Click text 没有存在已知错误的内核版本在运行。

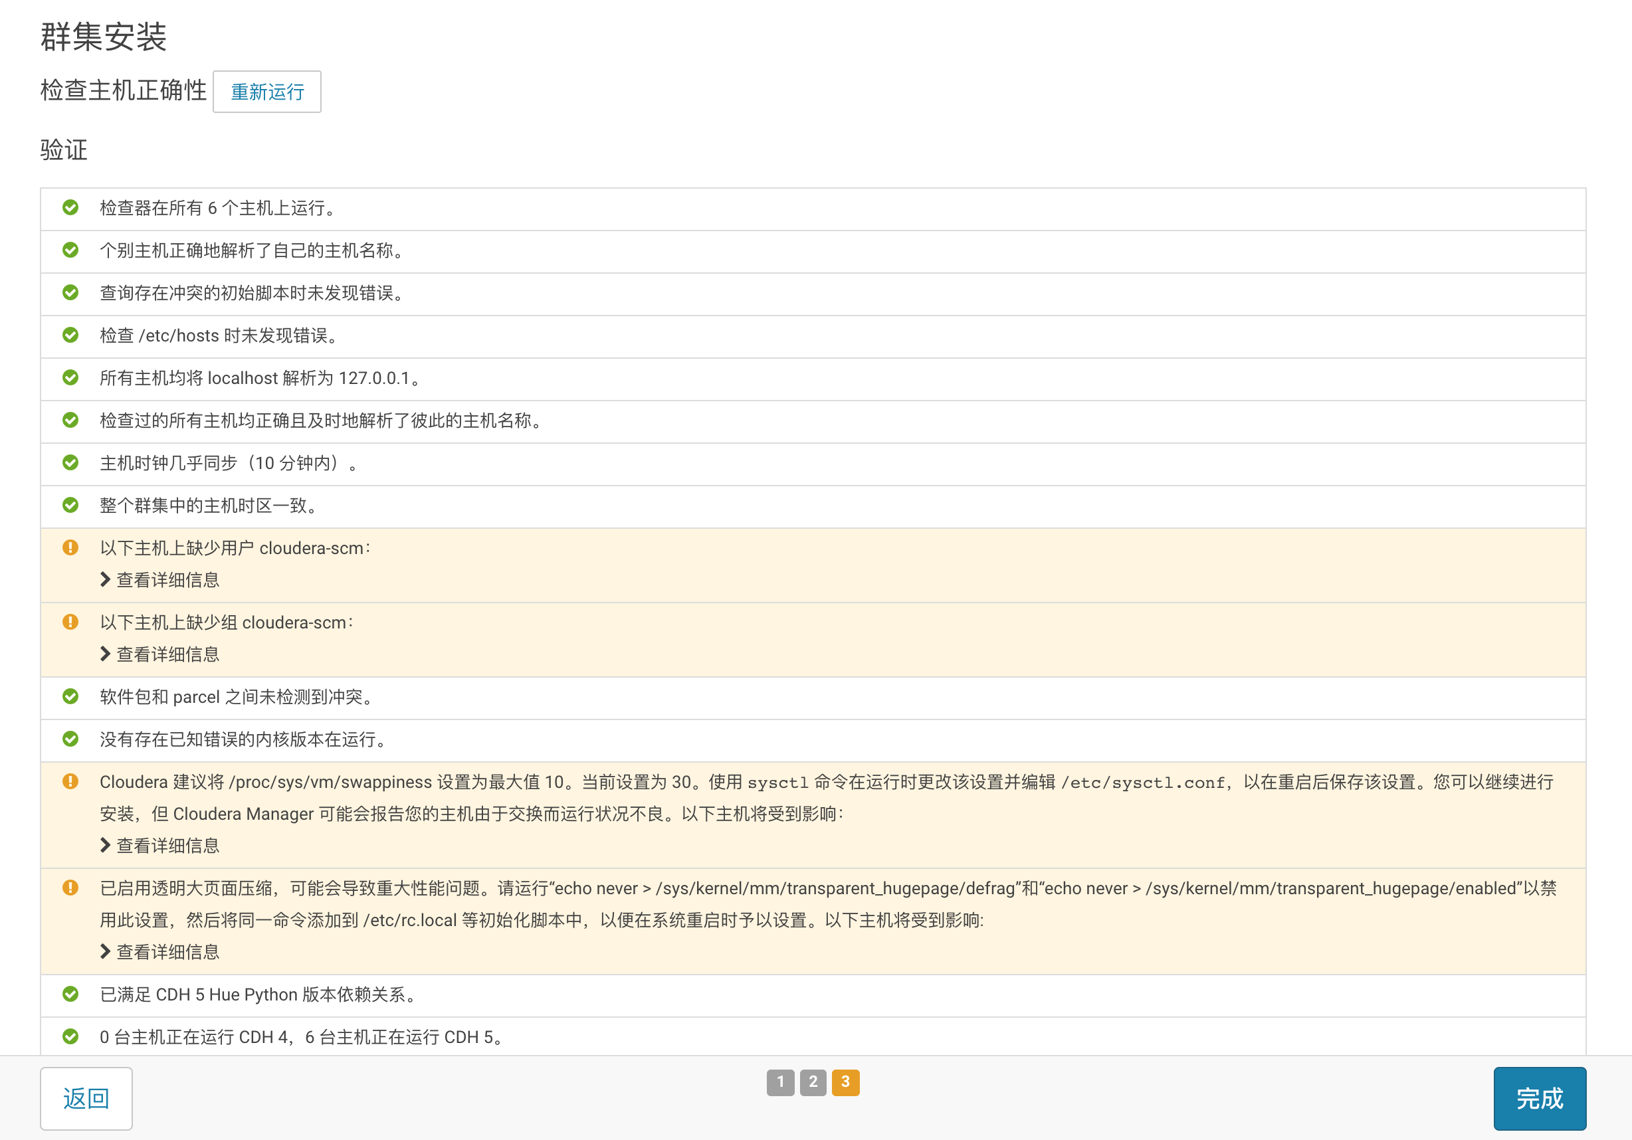(243, 740)
